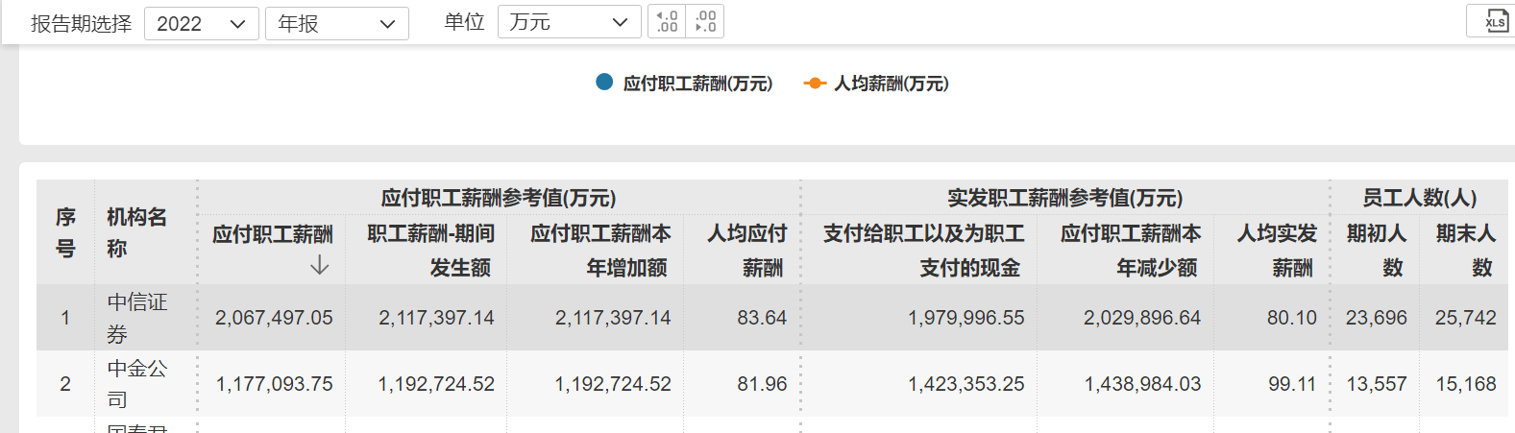Increase decimal places button

(668, 21)
